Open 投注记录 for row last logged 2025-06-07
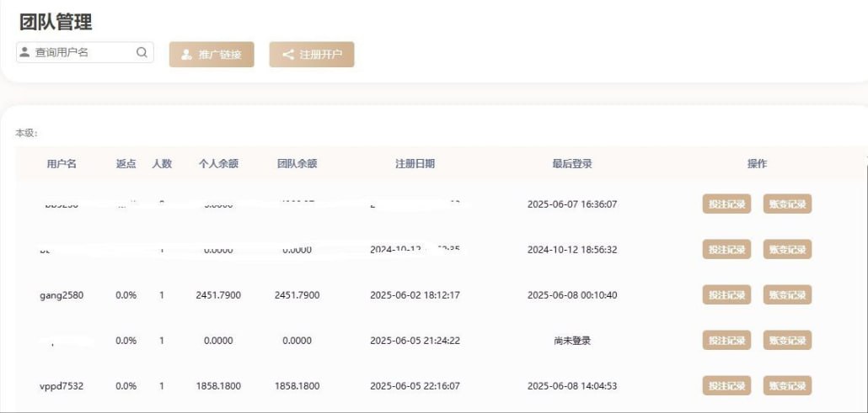This screenshot has height=413, width=868. [x=726, y=204]
